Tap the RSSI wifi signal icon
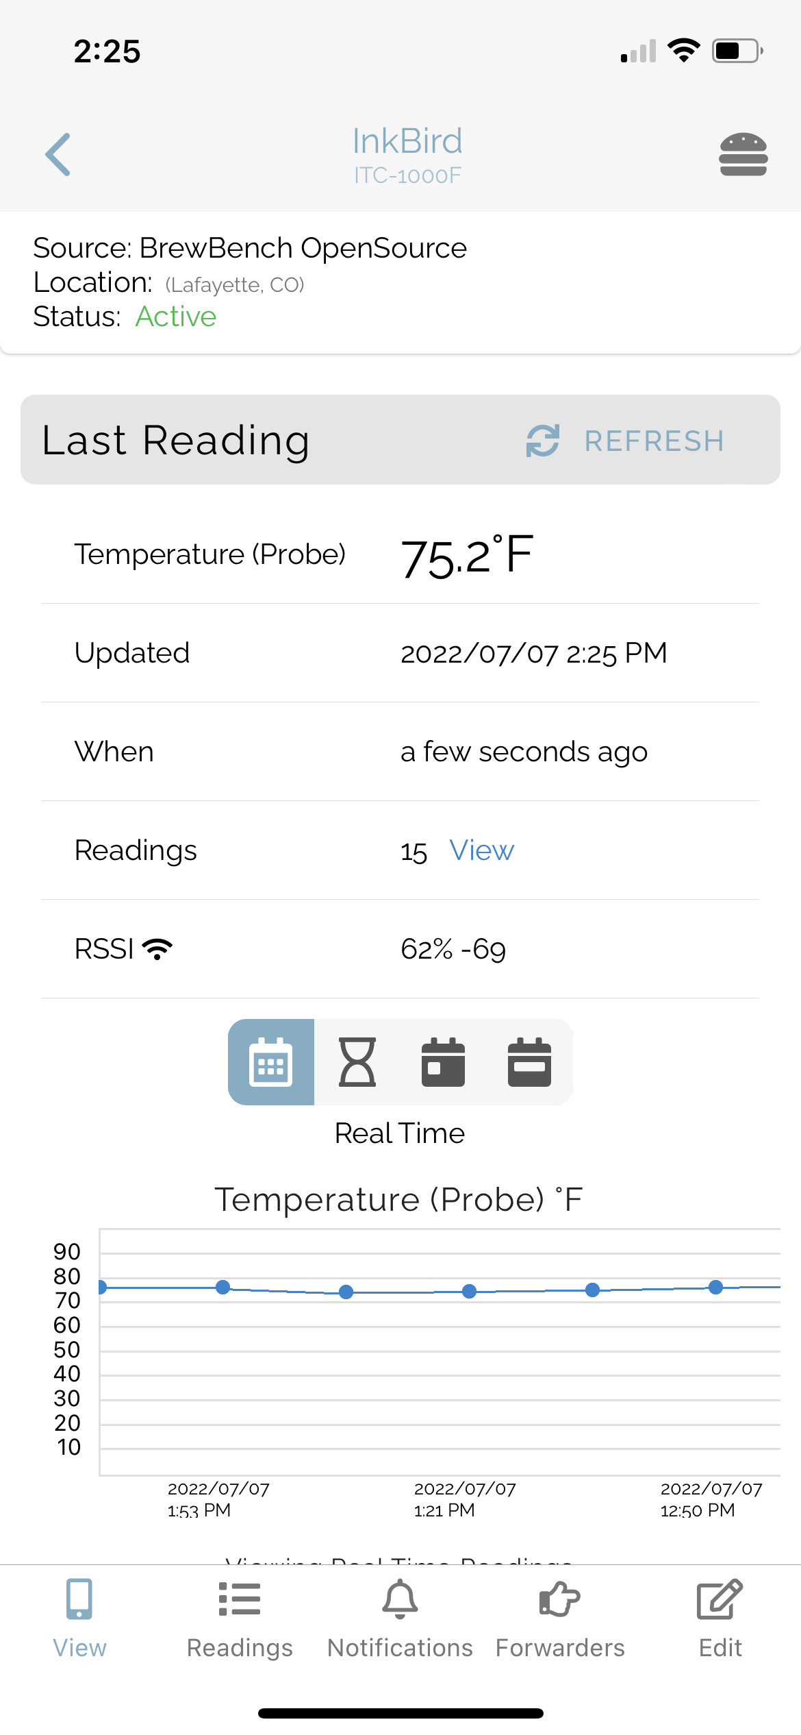Image resolution: width=801 pixels, height=1735 pixels. (157, 949)
